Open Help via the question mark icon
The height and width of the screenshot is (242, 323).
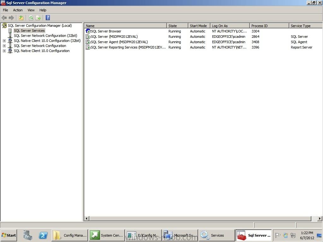(48, 18)
